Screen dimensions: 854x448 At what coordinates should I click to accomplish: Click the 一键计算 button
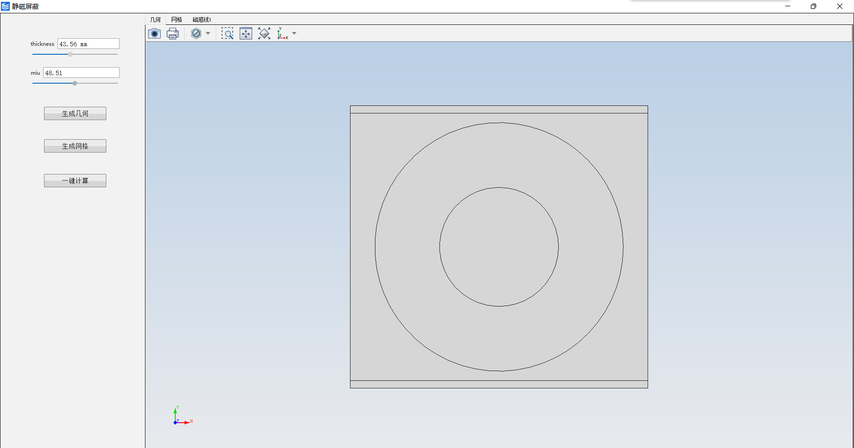(75, 181)
